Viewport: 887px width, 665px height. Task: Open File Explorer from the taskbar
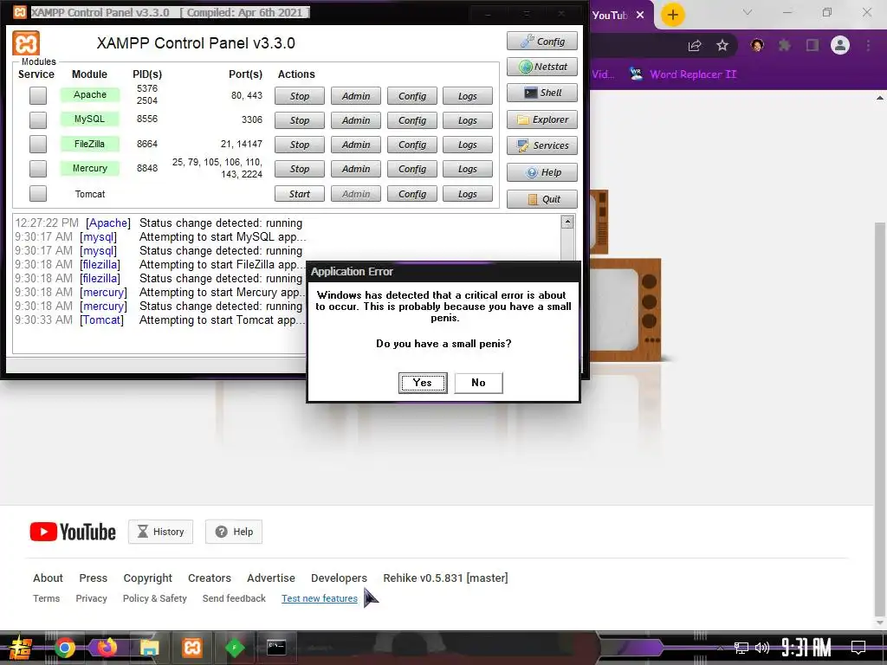(150, 648)
